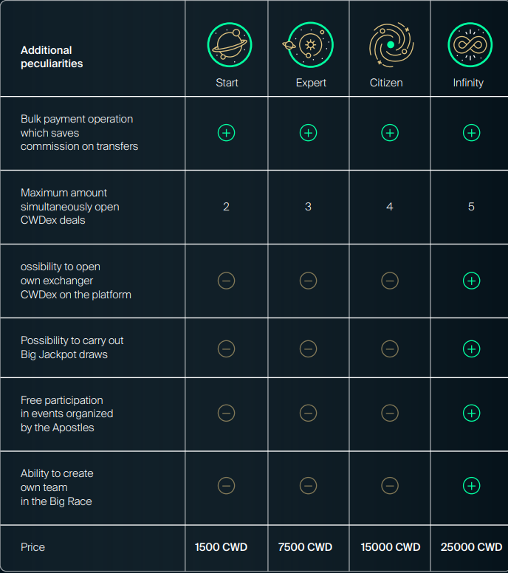This screenshot has width=508, height=573.
Task: Click Citizen minus icon for Apostles events
Action: 390,413
